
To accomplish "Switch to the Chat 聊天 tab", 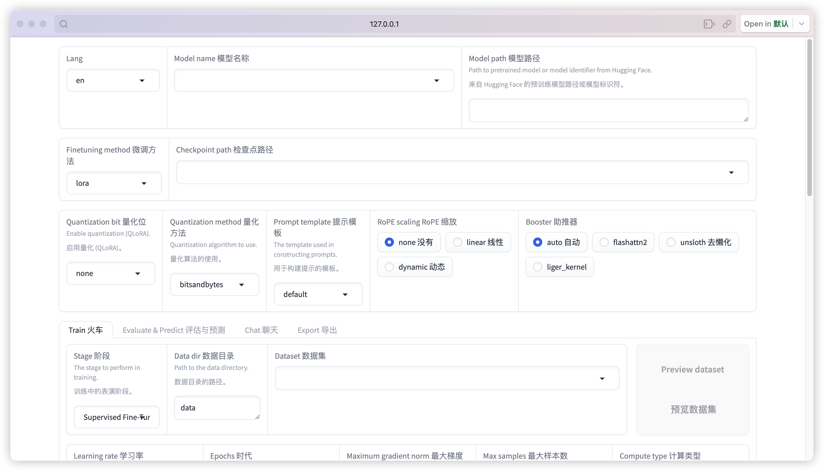I will [261, 330].
